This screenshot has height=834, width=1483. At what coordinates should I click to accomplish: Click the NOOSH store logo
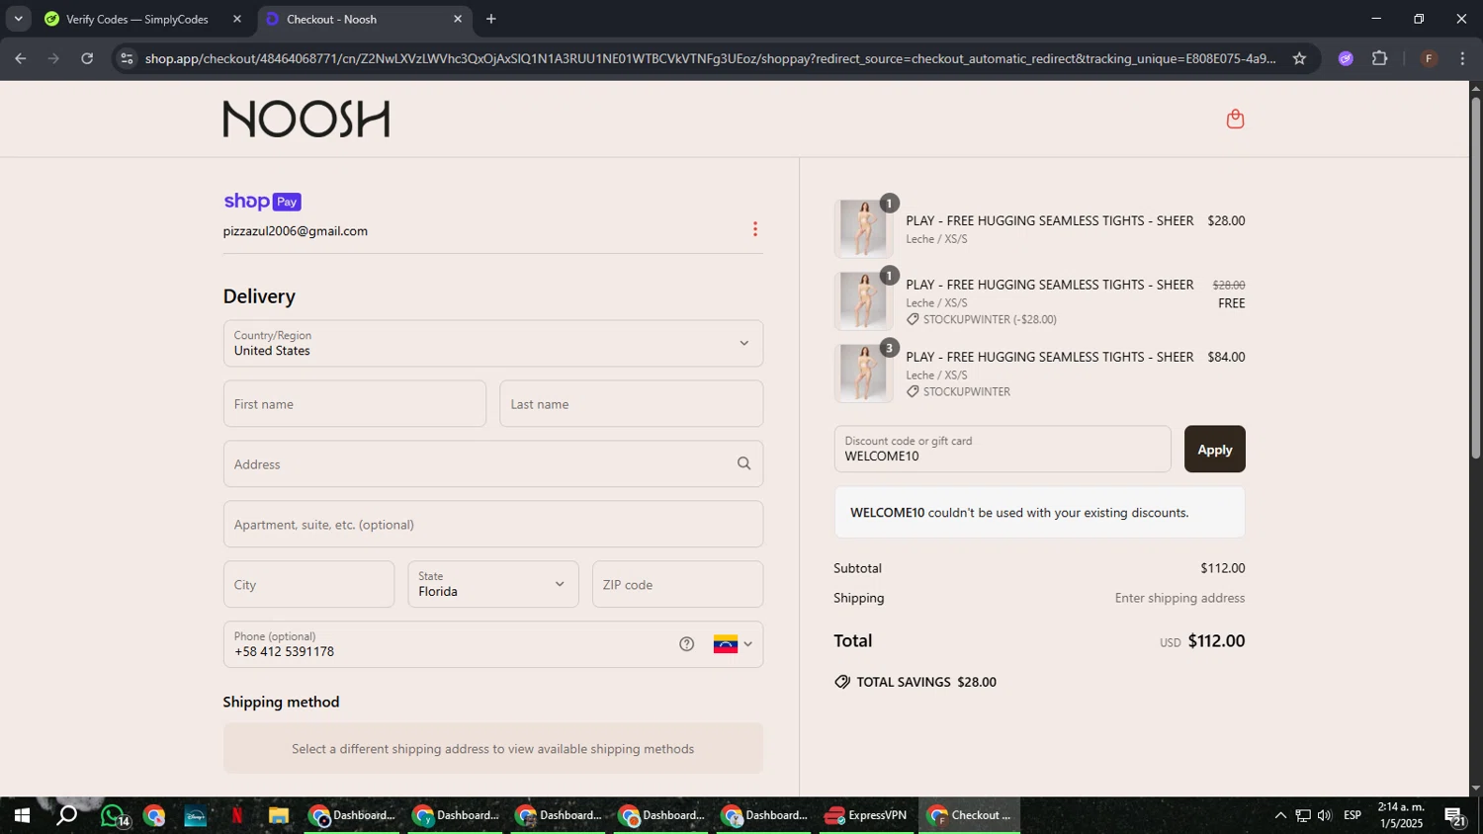click(x=306, y=119)
